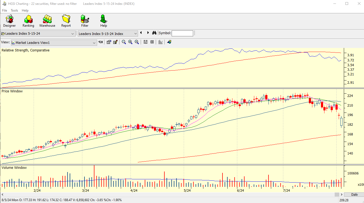The image size is (364, 203).
Task: Click the plain magnifier zoom icon
Action: pos(124,42)
